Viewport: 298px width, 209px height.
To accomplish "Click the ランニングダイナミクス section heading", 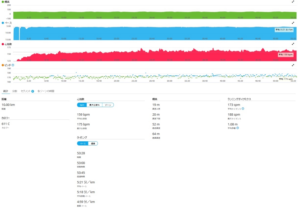I will pyautogui.click(x=239, y=99).
